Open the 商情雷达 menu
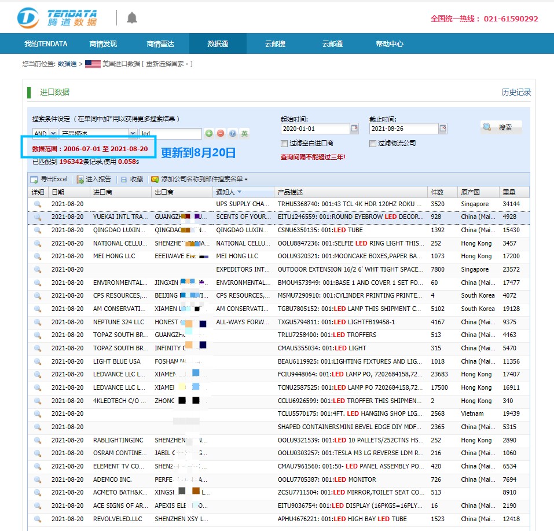 coord(160,44)
